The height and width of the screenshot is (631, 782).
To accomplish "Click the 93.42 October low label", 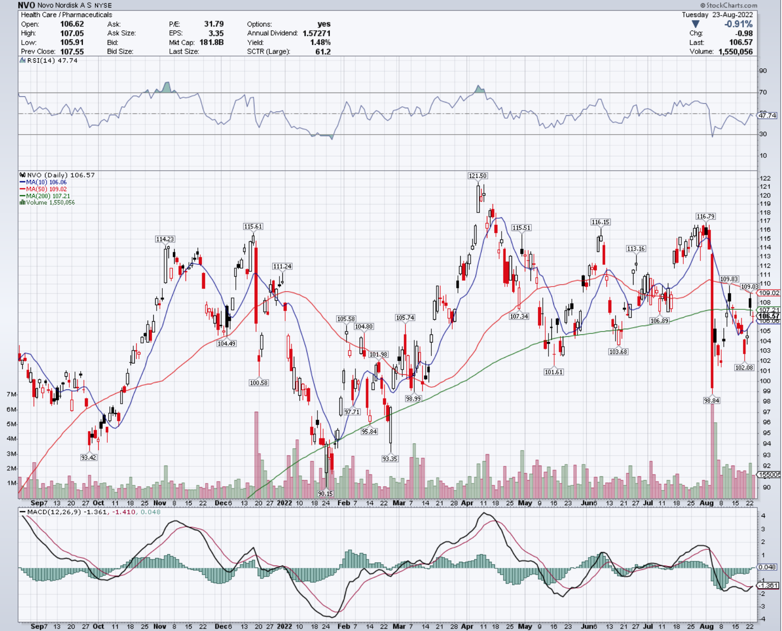I will click(x=88, y=457).
